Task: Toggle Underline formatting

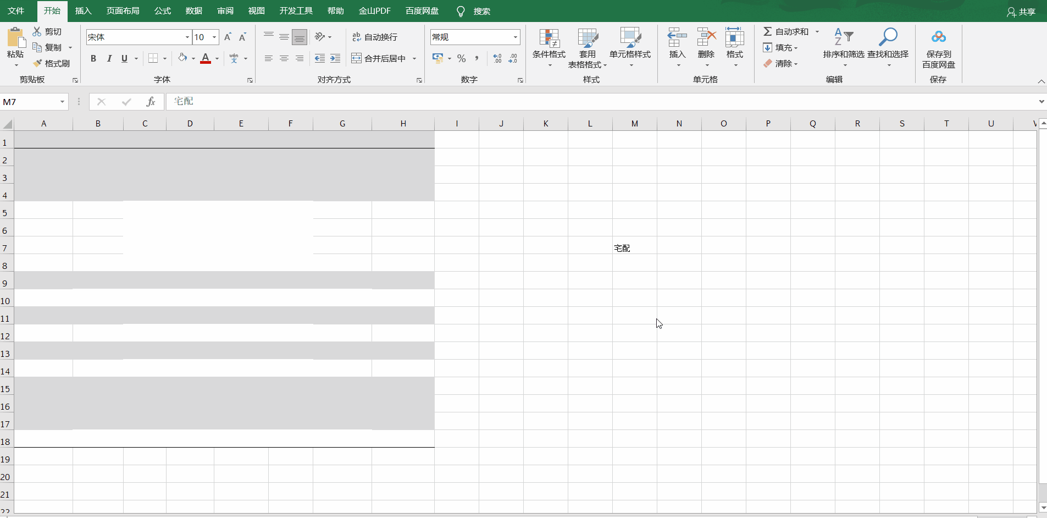Action: point(124,58)
